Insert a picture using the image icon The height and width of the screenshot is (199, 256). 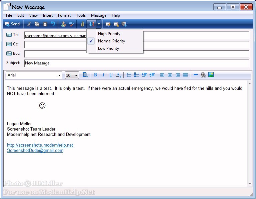point(211,75)
